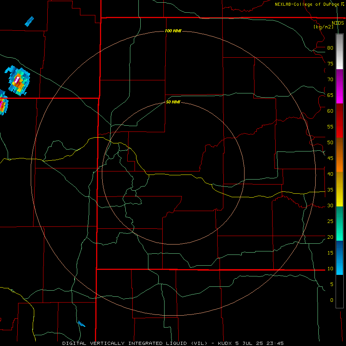This screenshot has height=346, width=346.
Task: Click the KUDX 5 JUL 25 23:45 timestamp
Action: [251, 343]
